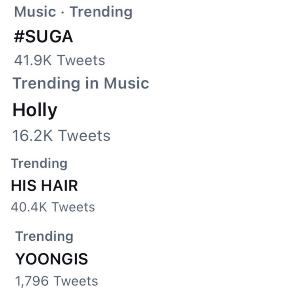Click the Trending label above HIS HAIR
This screenshot has height=297, width=297.
[39, 163]
